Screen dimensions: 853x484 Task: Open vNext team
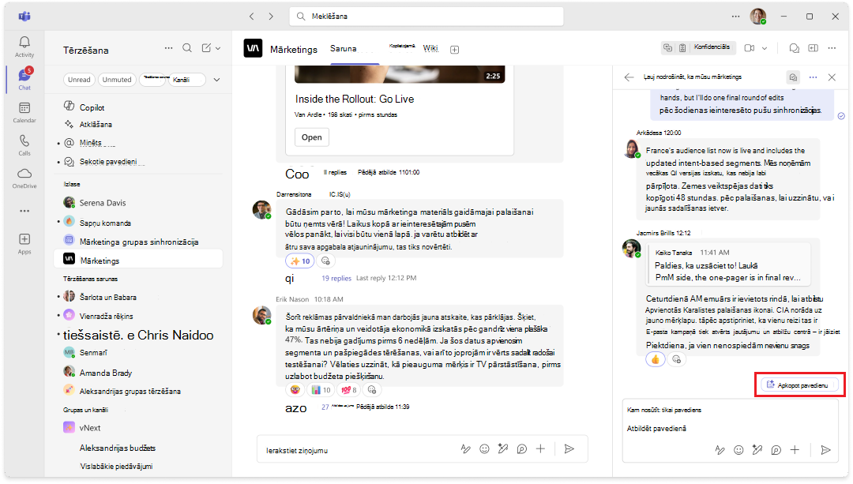[139, 428]
